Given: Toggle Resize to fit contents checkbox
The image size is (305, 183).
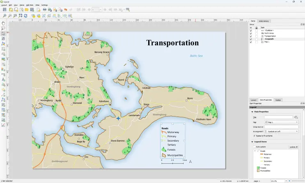Looking at the screenshot, I should (255, 135).
